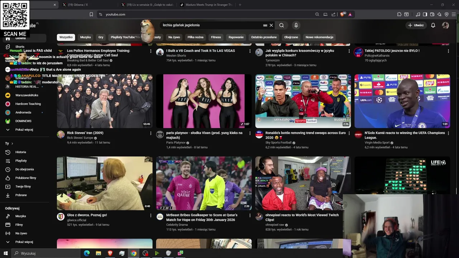The width and height of the screenshot is (459, 258).
Task: Select the Nowe rekomendacje filter chip
Action: pyautogui.click(x=320, y=37)
